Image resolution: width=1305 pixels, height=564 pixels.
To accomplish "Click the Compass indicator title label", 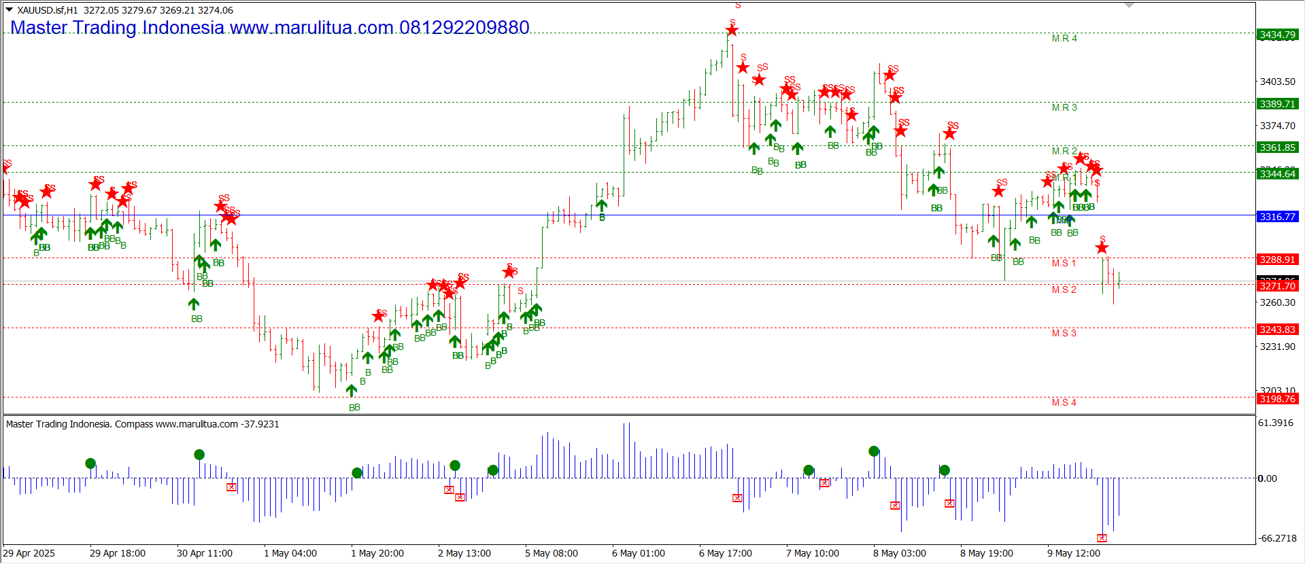I will pyautogui.click(x=142, y=424).
